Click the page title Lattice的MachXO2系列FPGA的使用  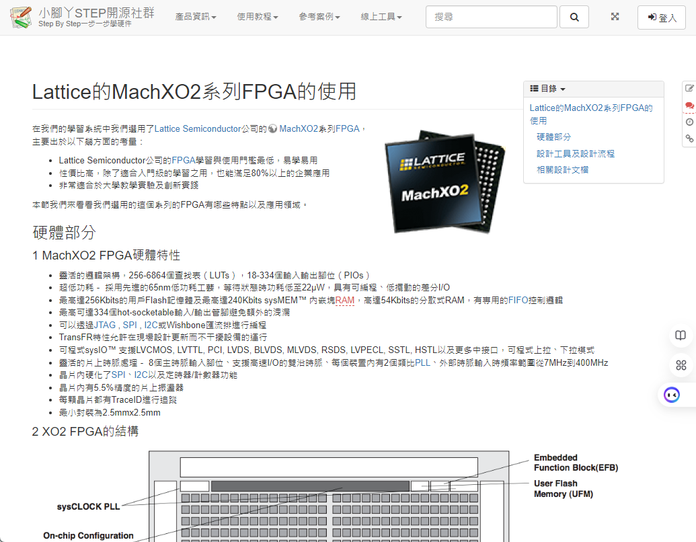pyautogui.click(x=194, y=91)
